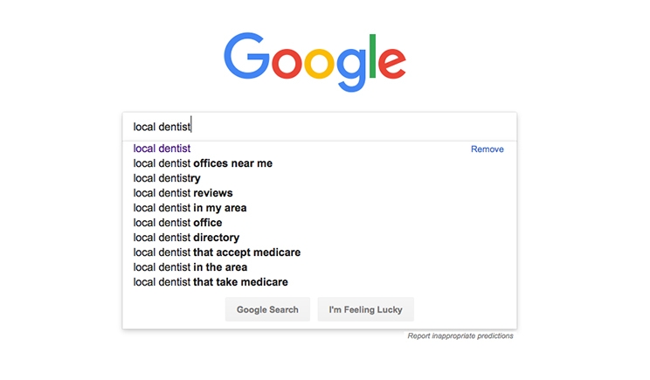Viewport: 650px width, 380px height.
Task: Choose "local dentist that accept medicare"
Action: click(217, 252)
